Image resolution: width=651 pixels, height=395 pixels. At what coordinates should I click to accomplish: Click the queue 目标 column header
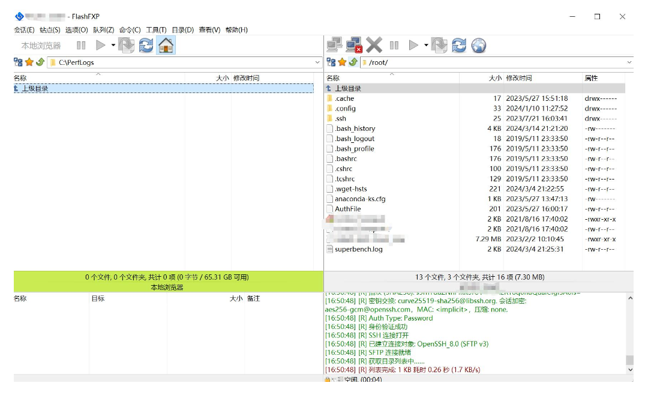128,298
